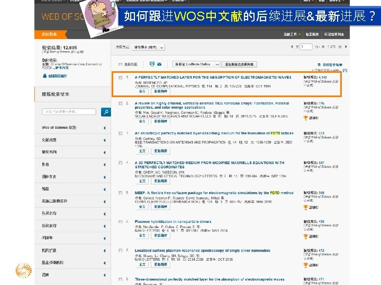Click the refine results search text box
The image size is (381, 285).
pyautogui.click(x=69, y=112)
